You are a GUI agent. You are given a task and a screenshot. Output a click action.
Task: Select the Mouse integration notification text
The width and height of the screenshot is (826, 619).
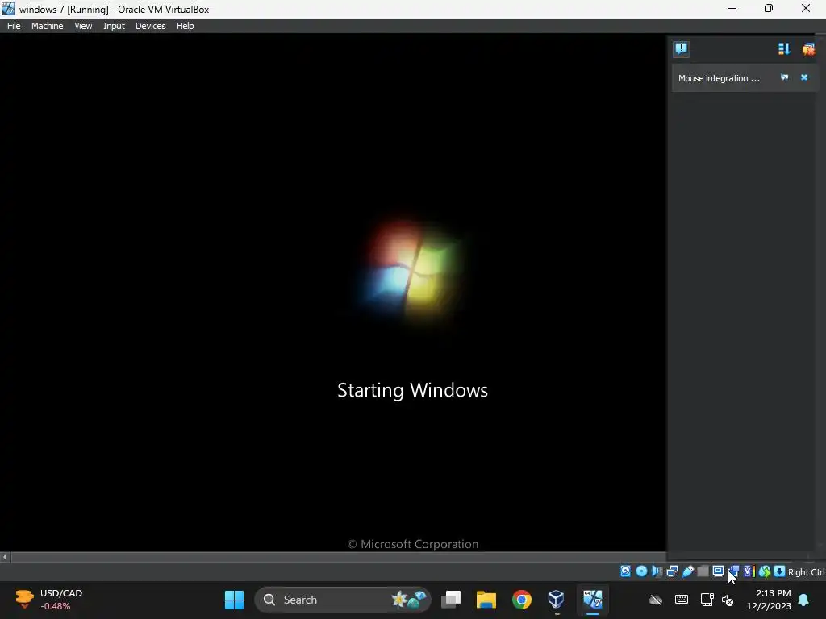coord(719,78)
